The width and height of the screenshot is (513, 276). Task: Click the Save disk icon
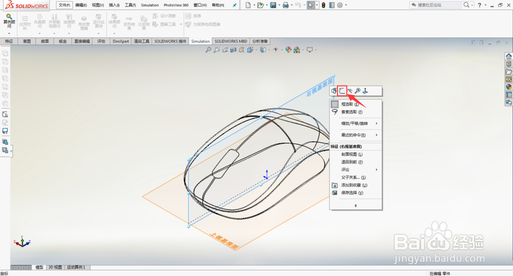273,5
